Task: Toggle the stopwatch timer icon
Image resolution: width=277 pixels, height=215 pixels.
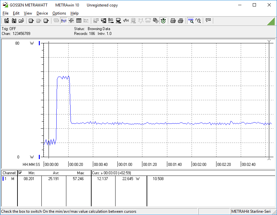Action: [163, 21]
